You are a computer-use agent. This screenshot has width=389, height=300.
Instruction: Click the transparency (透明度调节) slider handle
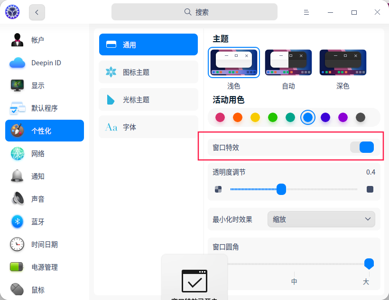(x=281, y=189)
